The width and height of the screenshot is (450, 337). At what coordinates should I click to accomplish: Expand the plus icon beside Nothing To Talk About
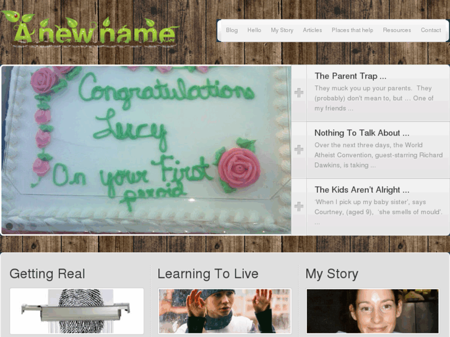(x=299, y=150)
